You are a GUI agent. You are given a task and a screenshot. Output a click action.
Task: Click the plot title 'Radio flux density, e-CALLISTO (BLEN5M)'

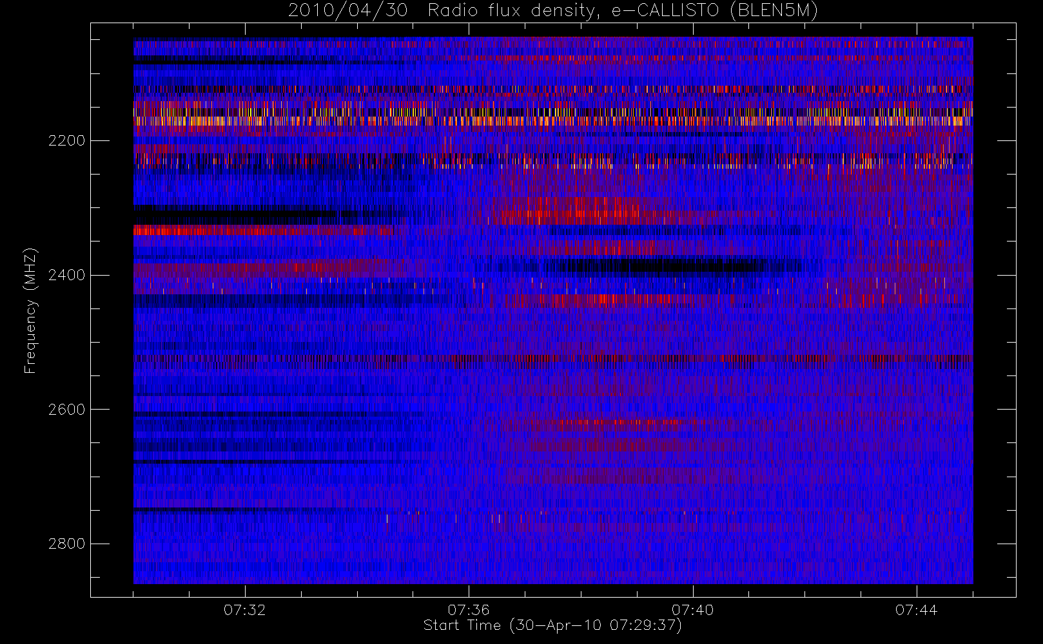(x=623, y=11)
